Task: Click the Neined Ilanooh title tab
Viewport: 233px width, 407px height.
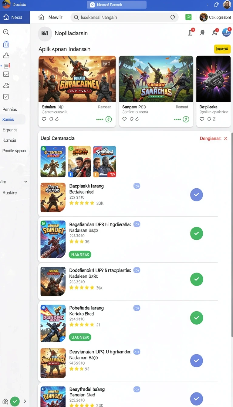Action: (116, 5)
